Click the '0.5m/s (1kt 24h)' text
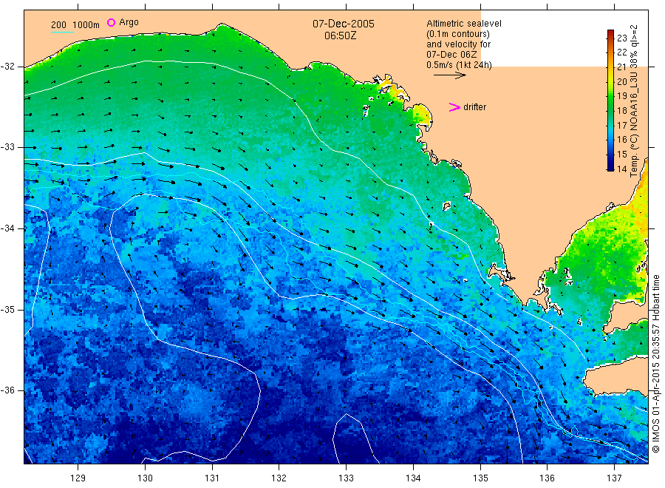 [x=460, y=65]
